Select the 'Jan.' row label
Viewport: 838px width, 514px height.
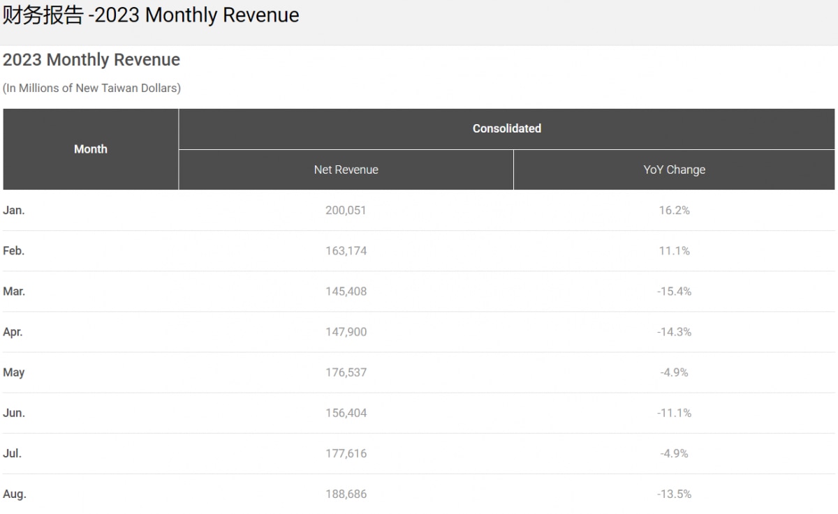coord(14,211)
